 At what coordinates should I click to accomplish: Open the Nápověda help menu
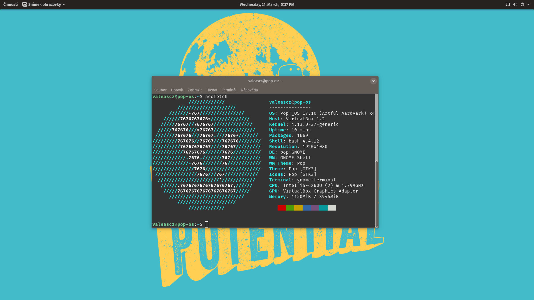pyautogui.click(x=249, y=90)
